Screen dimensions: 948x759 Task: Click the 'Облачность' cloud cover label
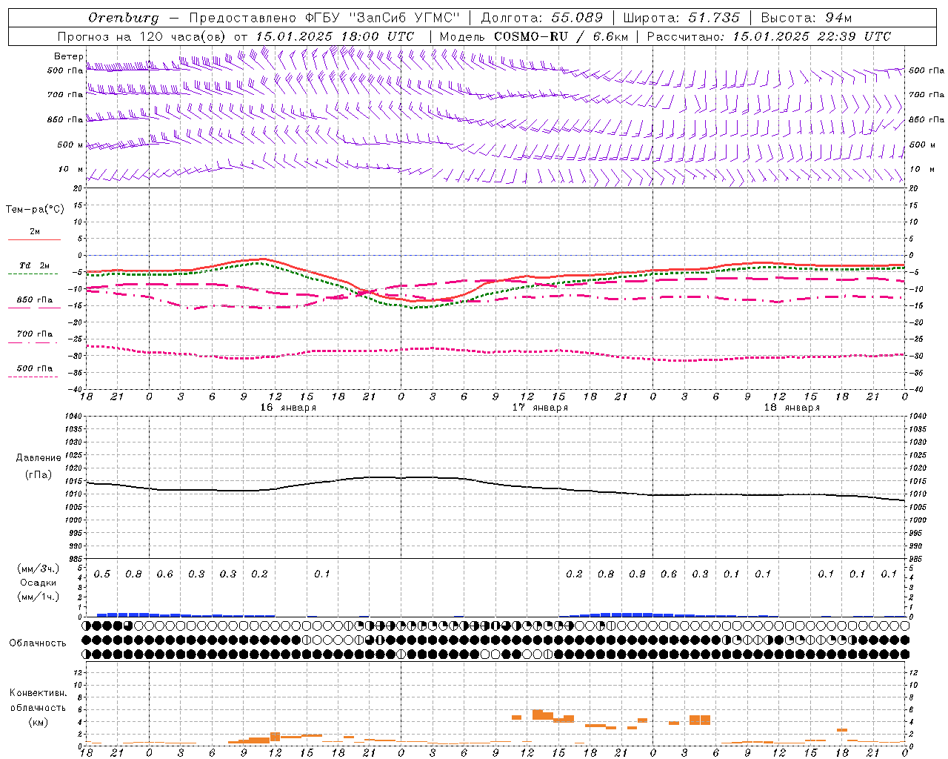(x=38, y=643)
